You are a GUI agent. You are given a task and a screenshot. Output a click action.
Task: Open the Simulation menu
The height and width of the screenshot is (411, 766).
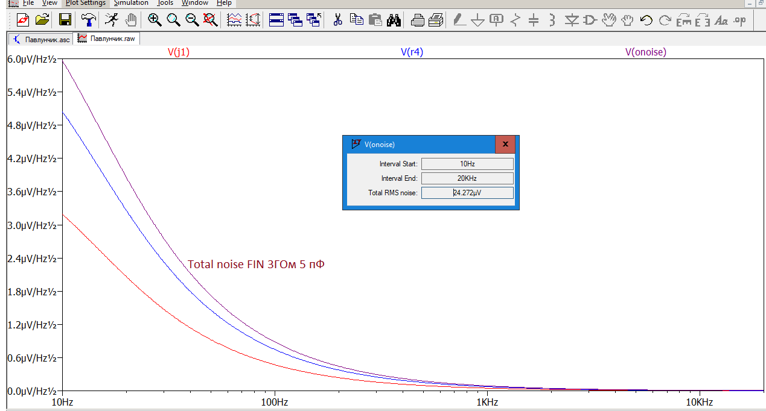point(131,3)
